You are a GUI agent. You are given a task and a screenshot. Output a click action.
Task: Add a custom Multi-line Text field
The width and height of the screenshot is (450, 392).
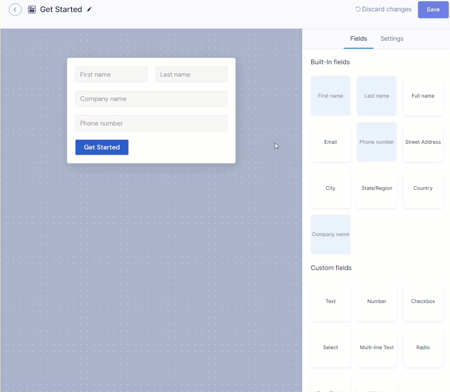(x=376, y=347)
